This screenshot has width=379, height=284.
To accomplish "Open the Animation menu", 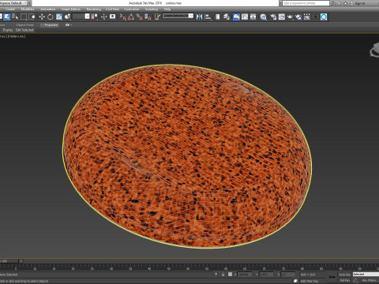I will [x=47, y=9].
